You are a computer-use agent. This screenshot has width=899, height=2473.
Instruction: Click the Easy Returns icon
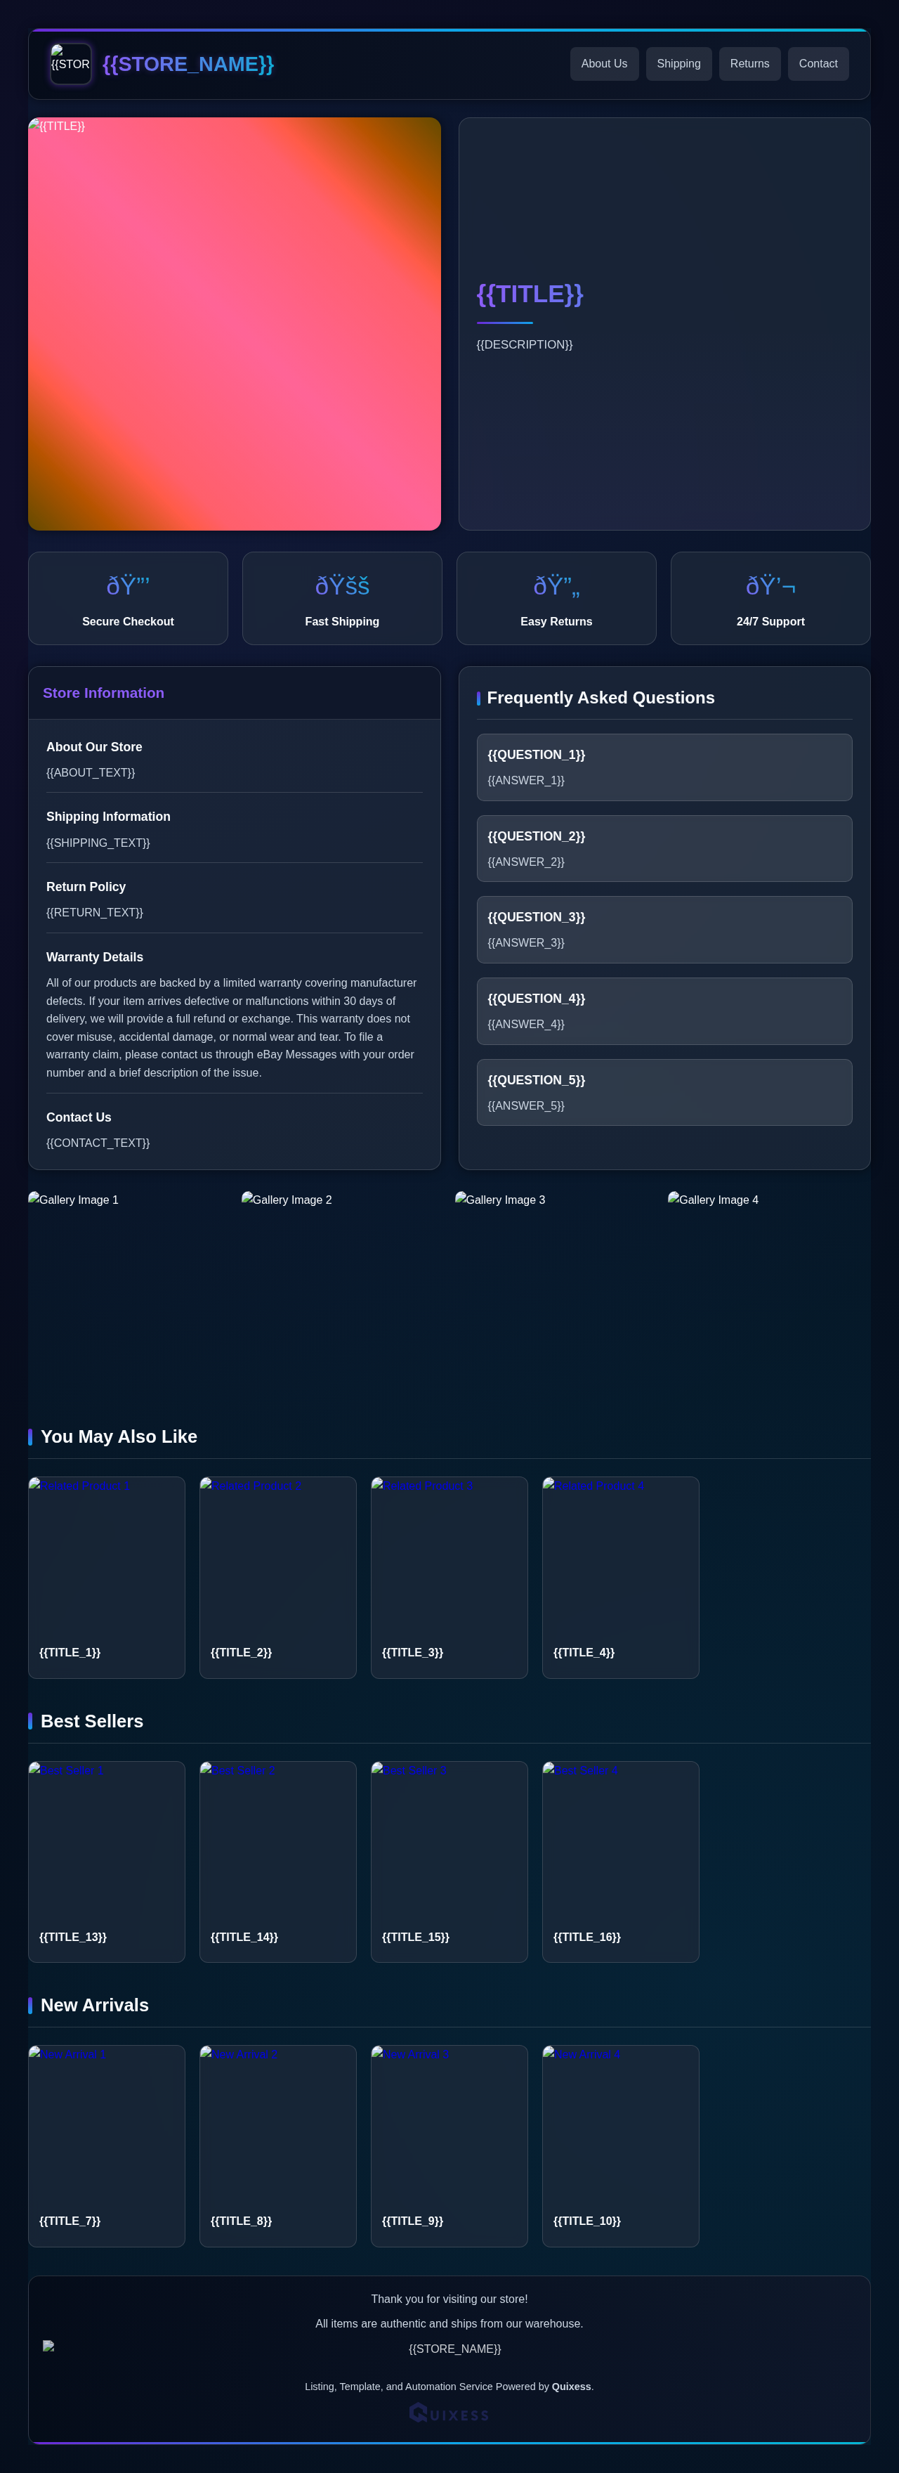point(556,585)
